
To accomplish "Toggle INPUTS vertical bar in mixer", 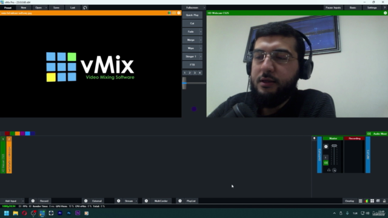I will [x=368, y=155].
